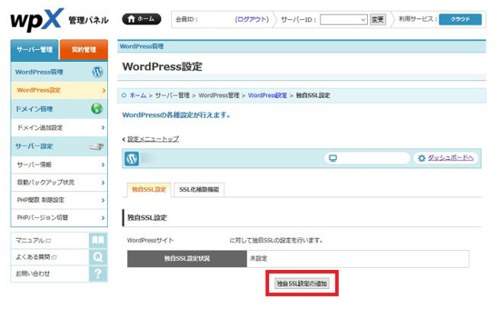Click the chevron on the 自動バックアップ状況 row
497x309 pixels.
(103, 183)
